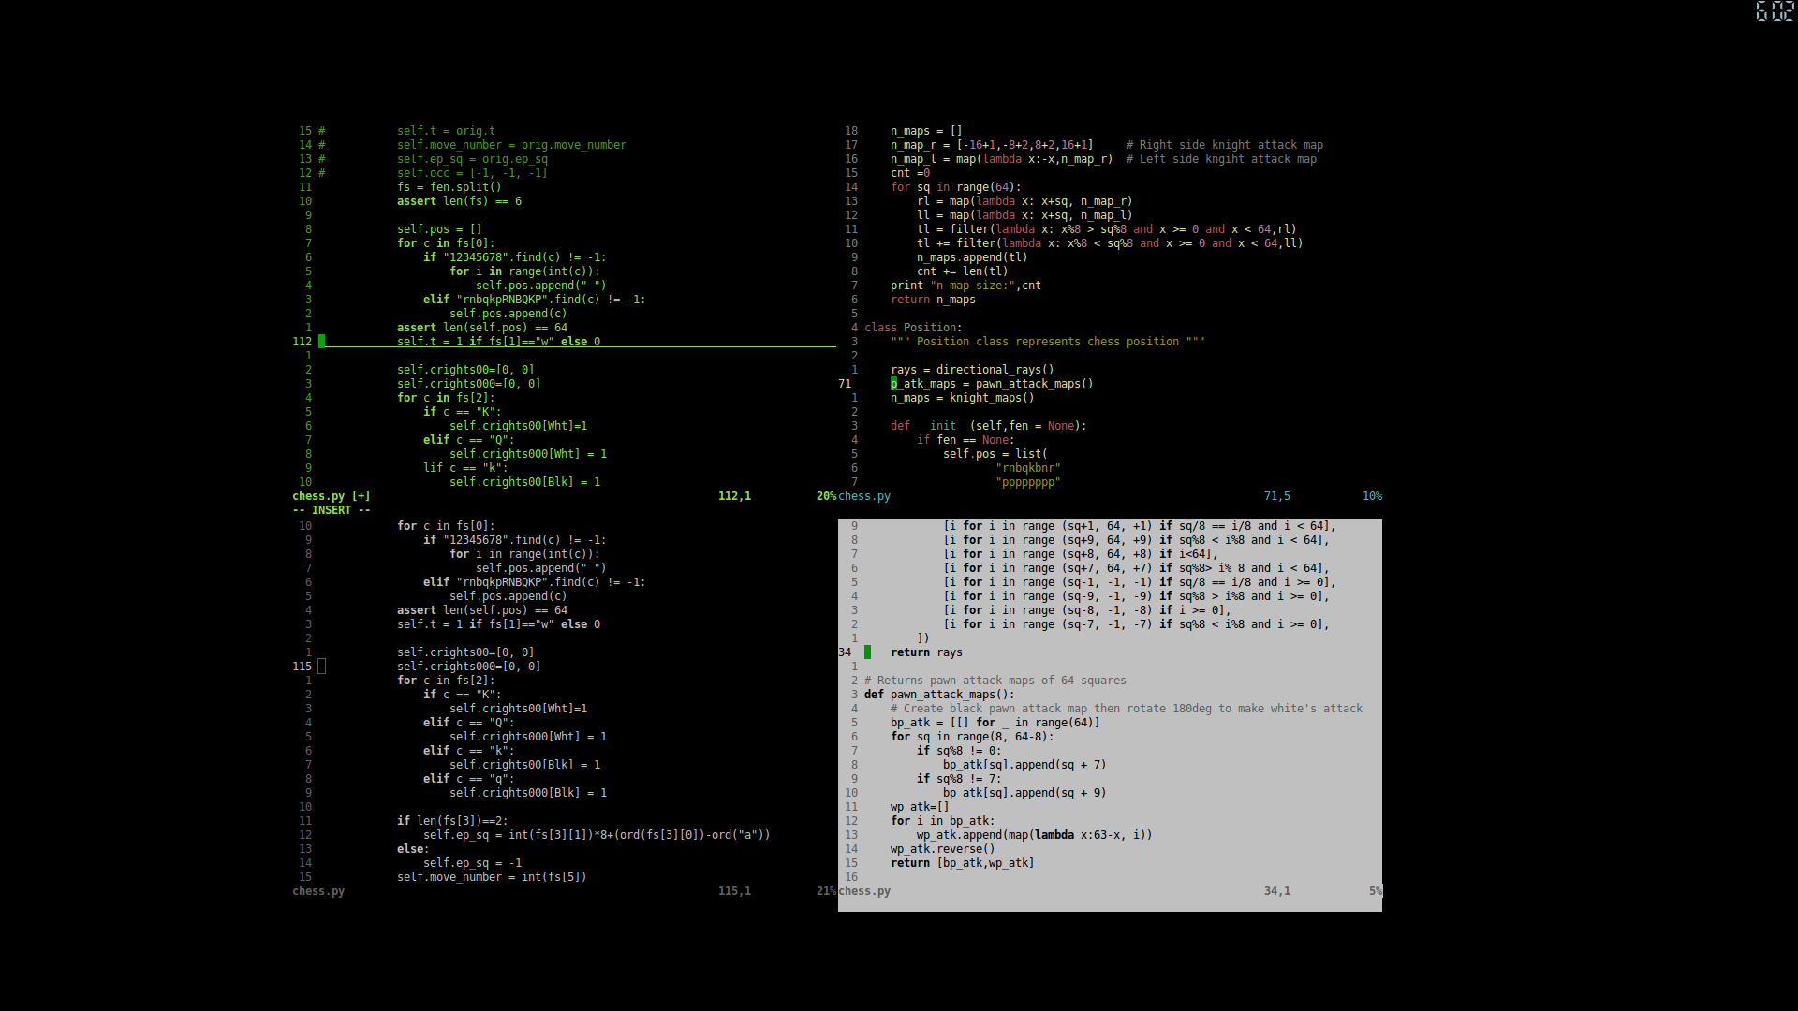Click the '10%' scroll percentage indicator

point(1372,496)
